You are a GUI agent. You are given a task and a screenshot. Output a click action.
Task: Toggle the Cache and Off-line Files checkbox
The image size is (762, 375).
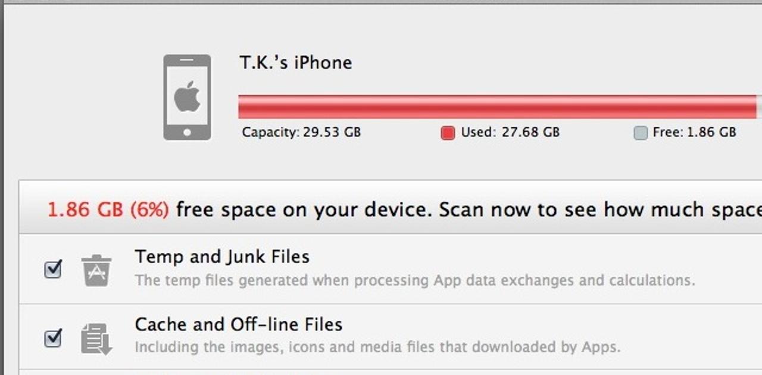pyautogui.click(x=53, y=338)
